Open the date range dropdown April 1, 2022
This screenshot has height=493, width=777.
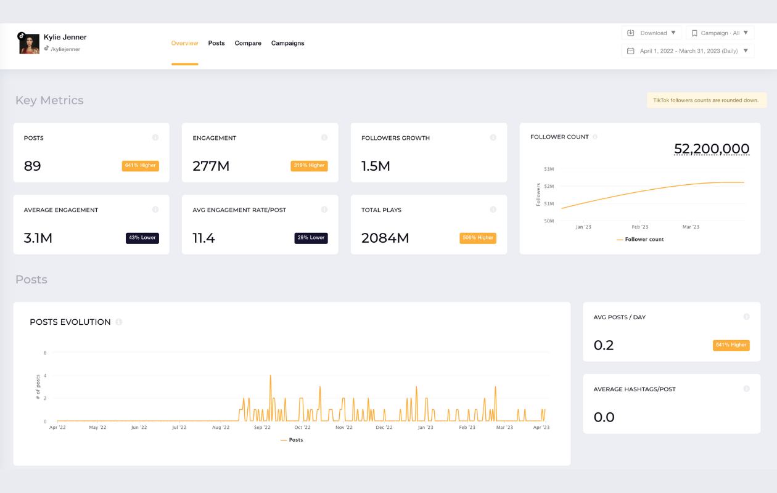[x=688, y=51]
